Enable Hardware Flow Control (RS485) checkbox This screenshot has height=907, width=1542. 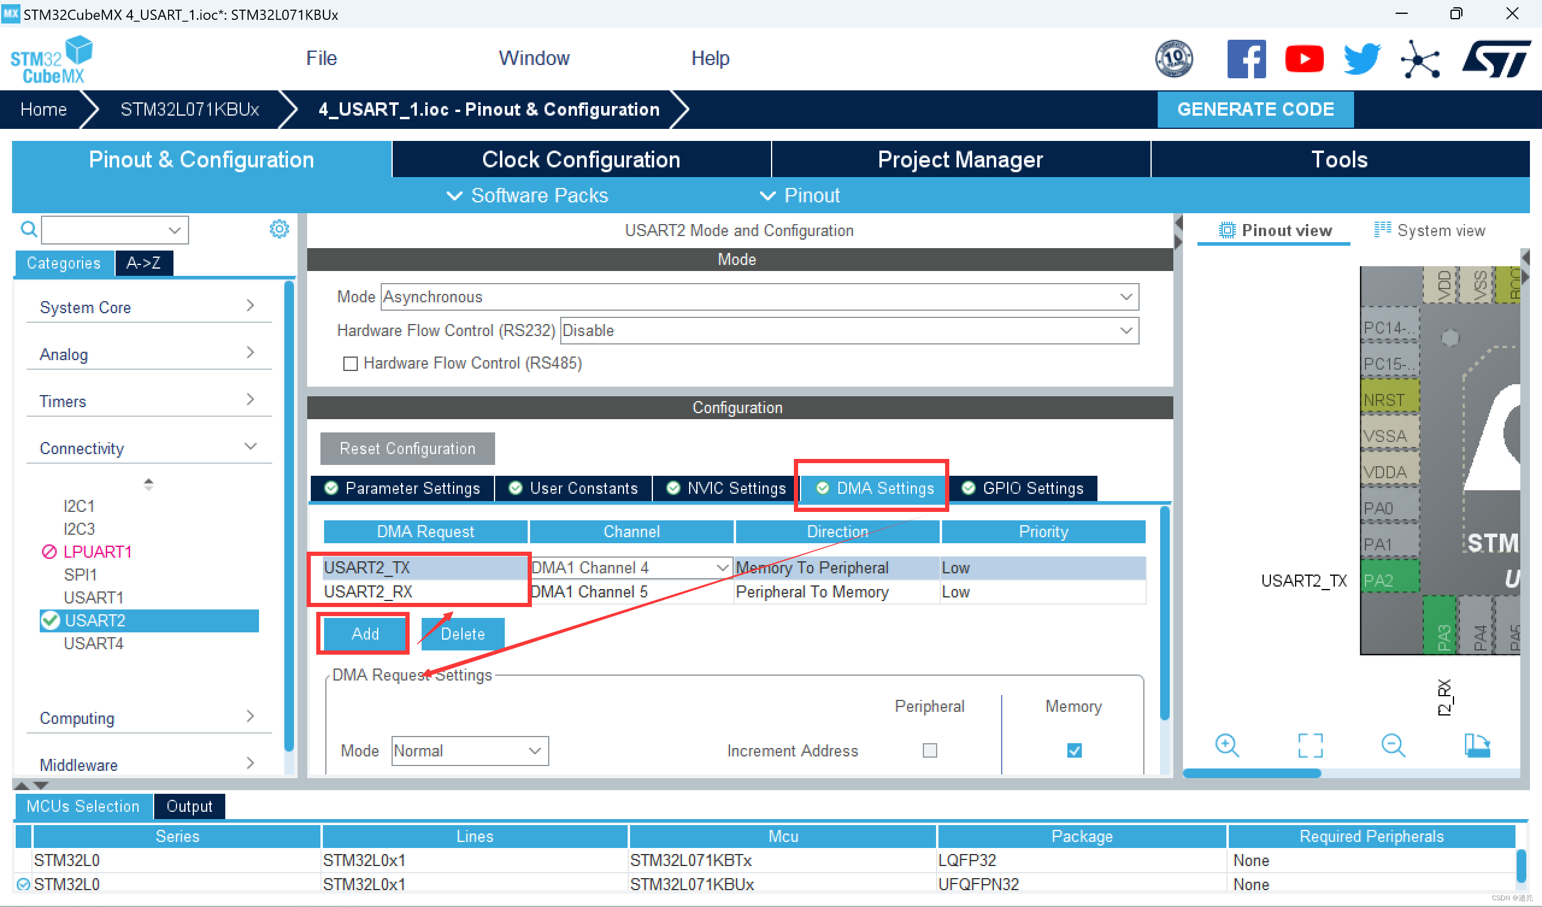[x=350, y=364]
